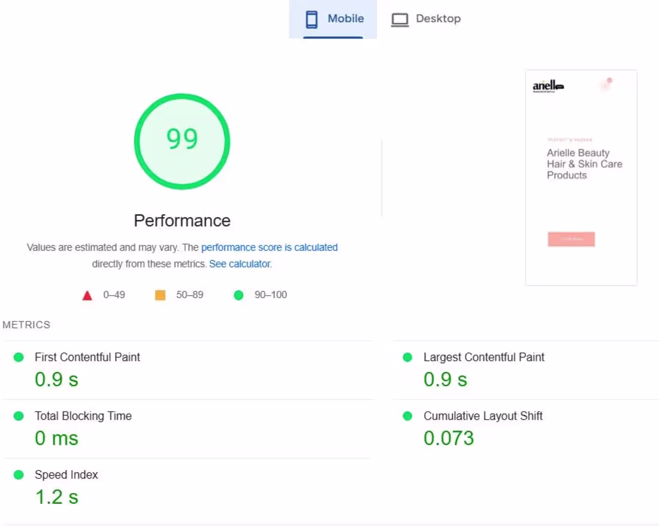659x526 pixels.
Task: Open the performance score is calculated link
Action: [270, 248]
